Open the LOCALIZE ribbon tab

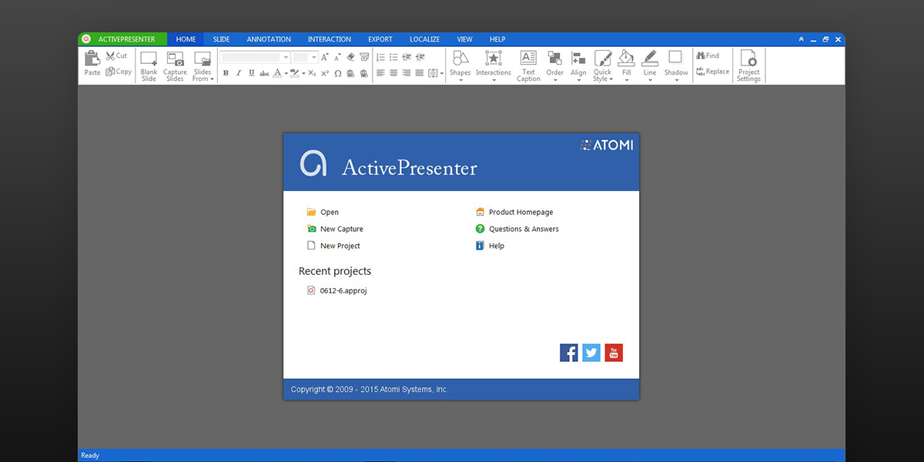point(425,39)
